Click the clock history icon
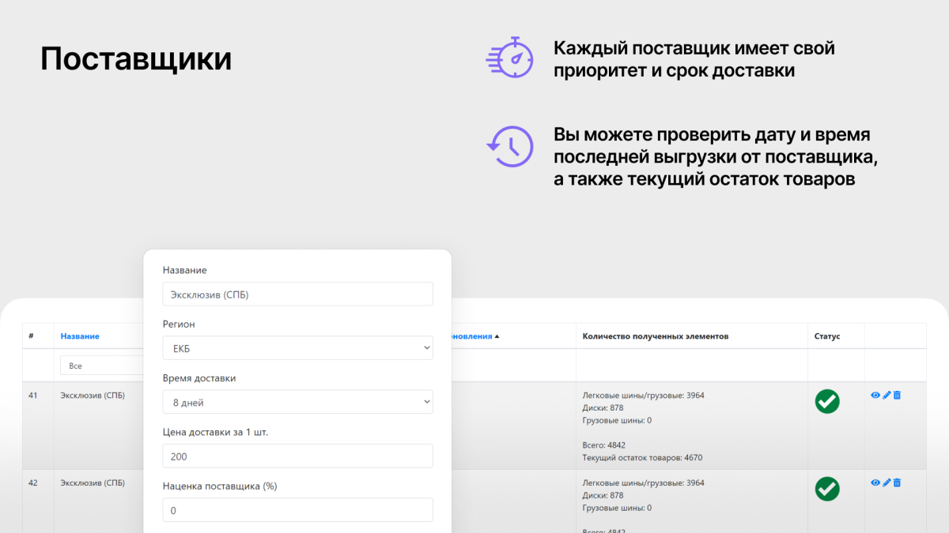 point(509,146)
